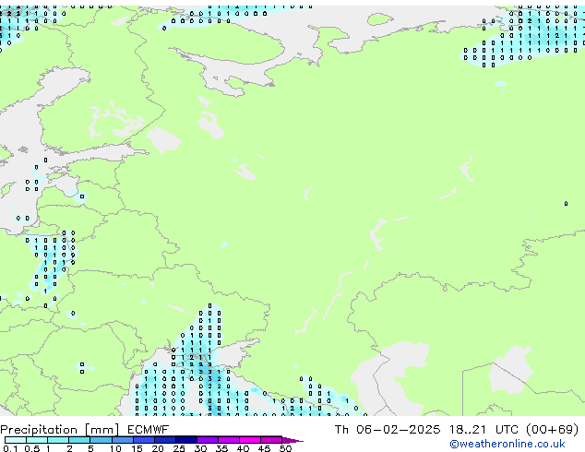The width and height of the screenshot is (585, 452).
Task: Click the "Th 06-02-2025" forecast date text
Action: [388, 430]
